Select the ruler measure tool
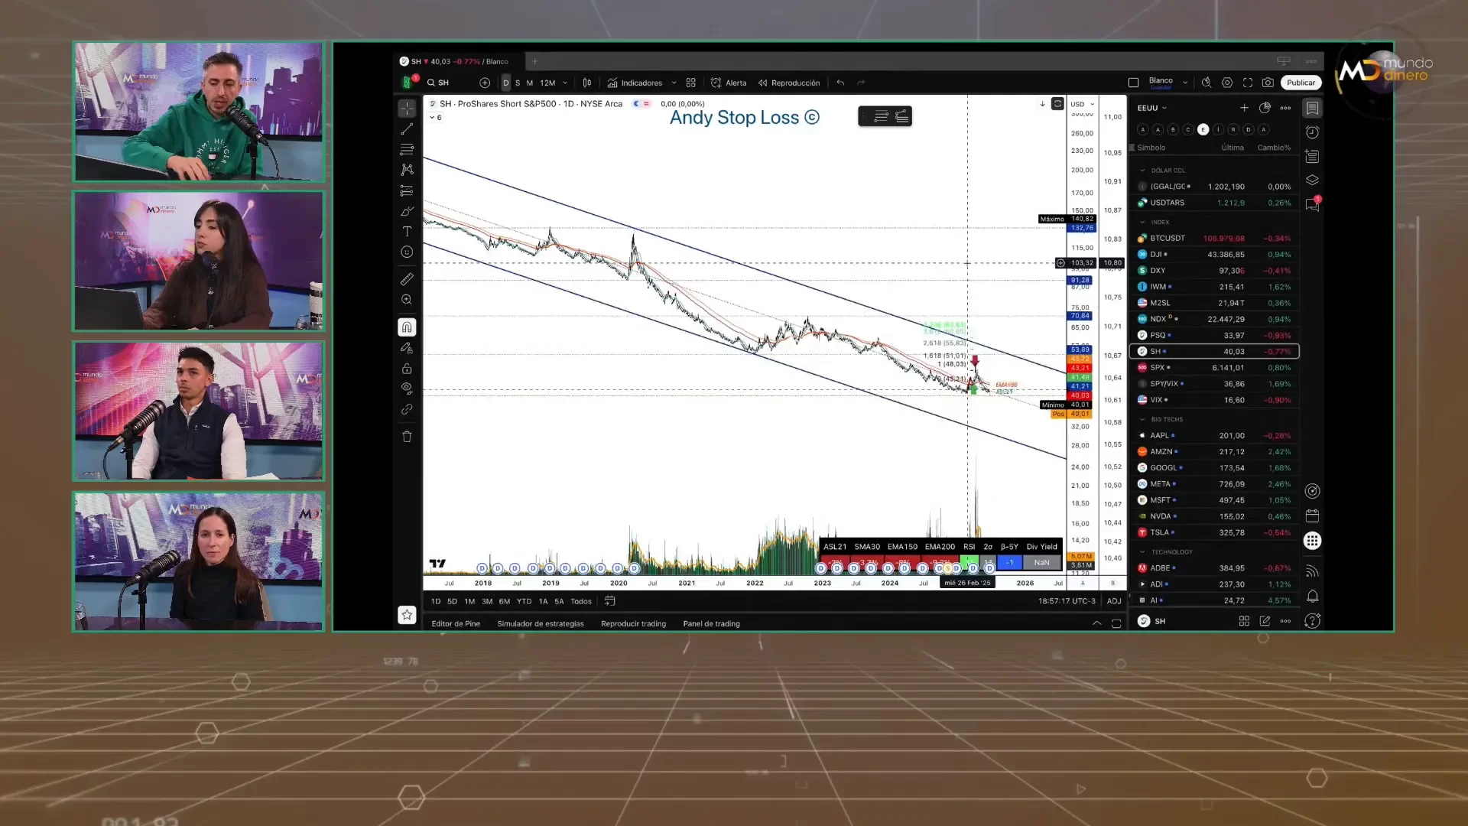This screenshot has height=826, width=1468. pyautogui.click(x=407, y=279)
